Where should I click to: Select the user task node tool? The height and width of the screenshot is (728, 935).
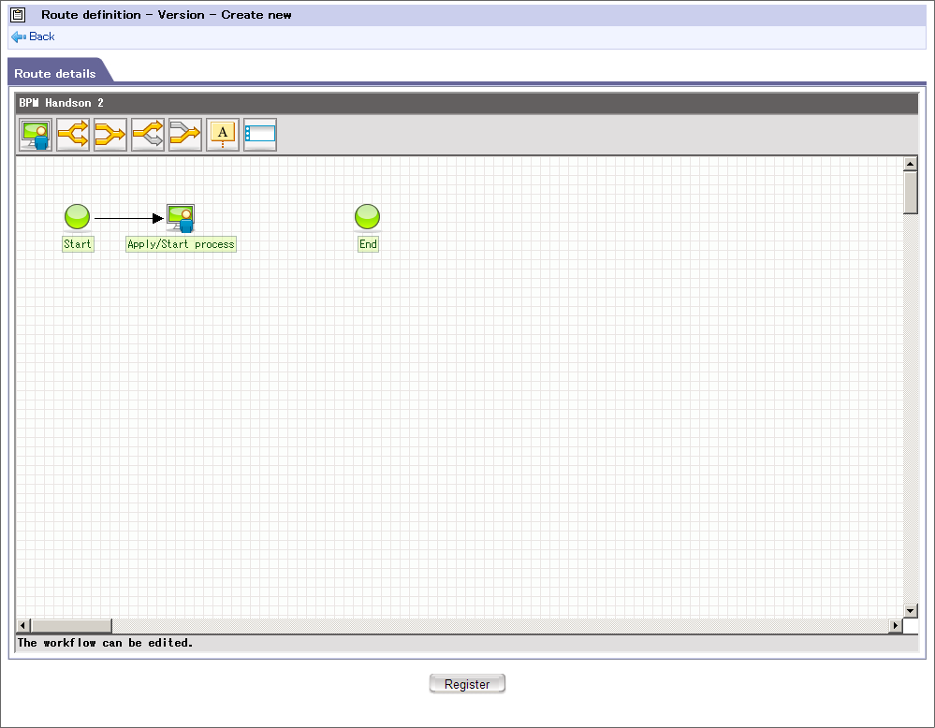[36, 134]
